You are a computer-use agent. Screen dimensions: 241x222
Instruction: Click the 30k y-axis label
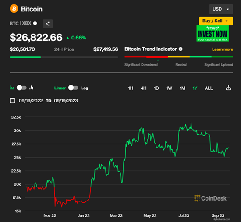point(17,131)
